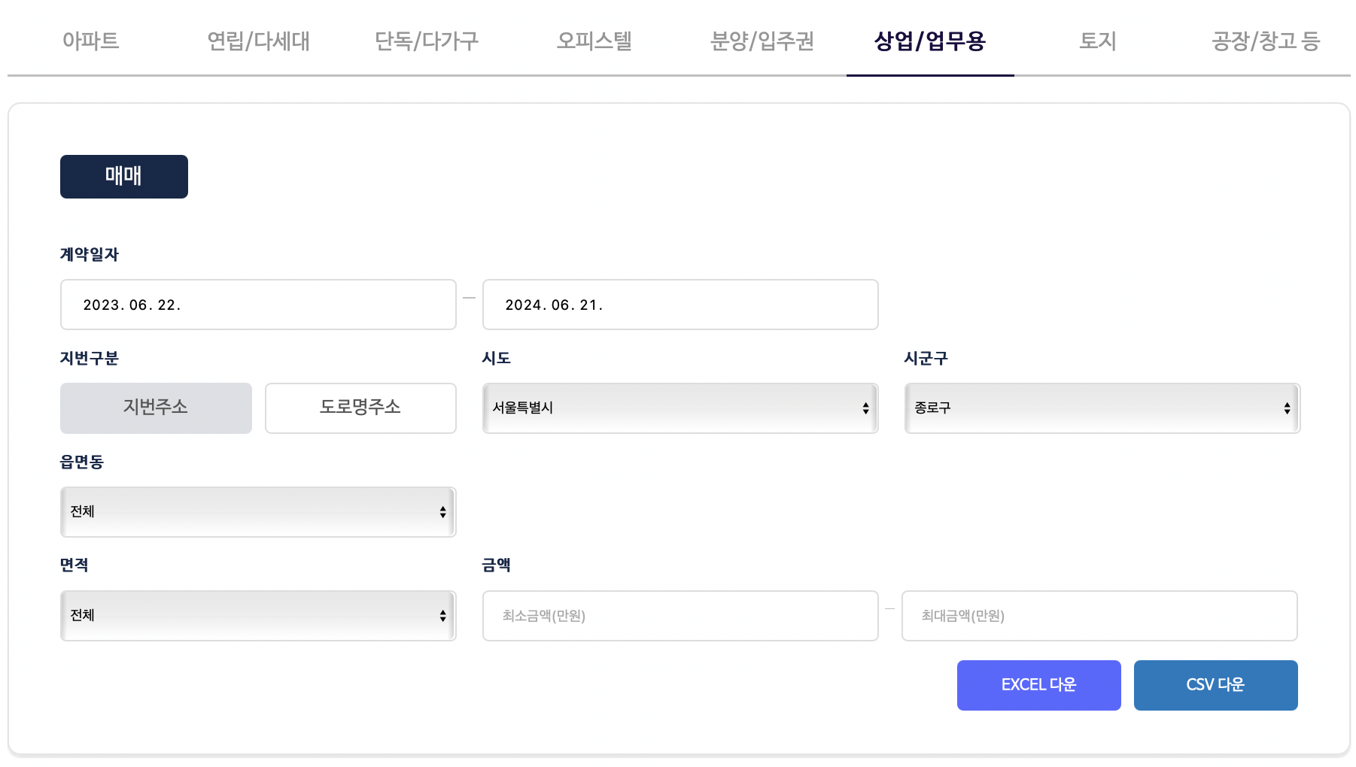Click the EXCEL 다운 download button

click(x=1038, y=684)
